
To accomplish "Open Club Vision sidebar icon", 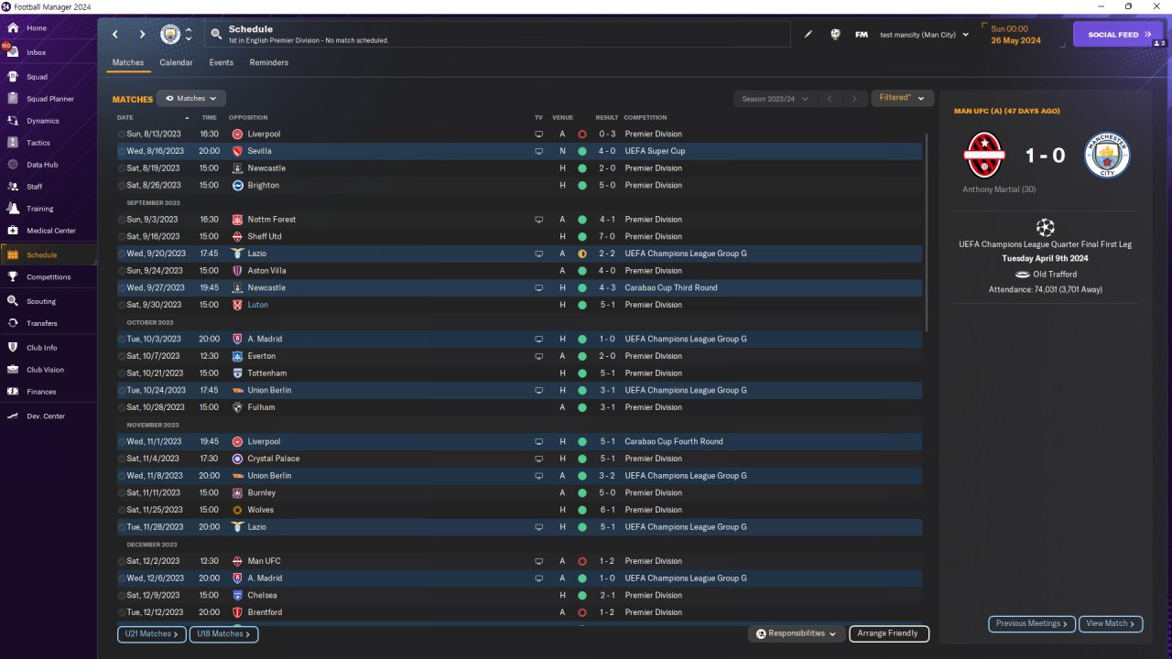I will click(x=13, y=370).
